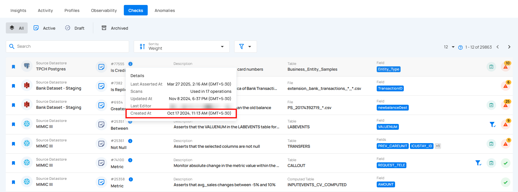Select the checkbox for check #25358
This screenshot has width=518, height=192.
click(x=101, y=182)
